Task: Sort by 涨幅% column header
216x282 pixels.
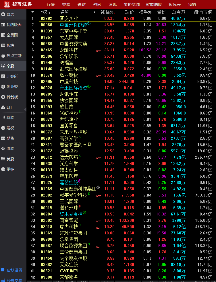Action: pos(108,12)
